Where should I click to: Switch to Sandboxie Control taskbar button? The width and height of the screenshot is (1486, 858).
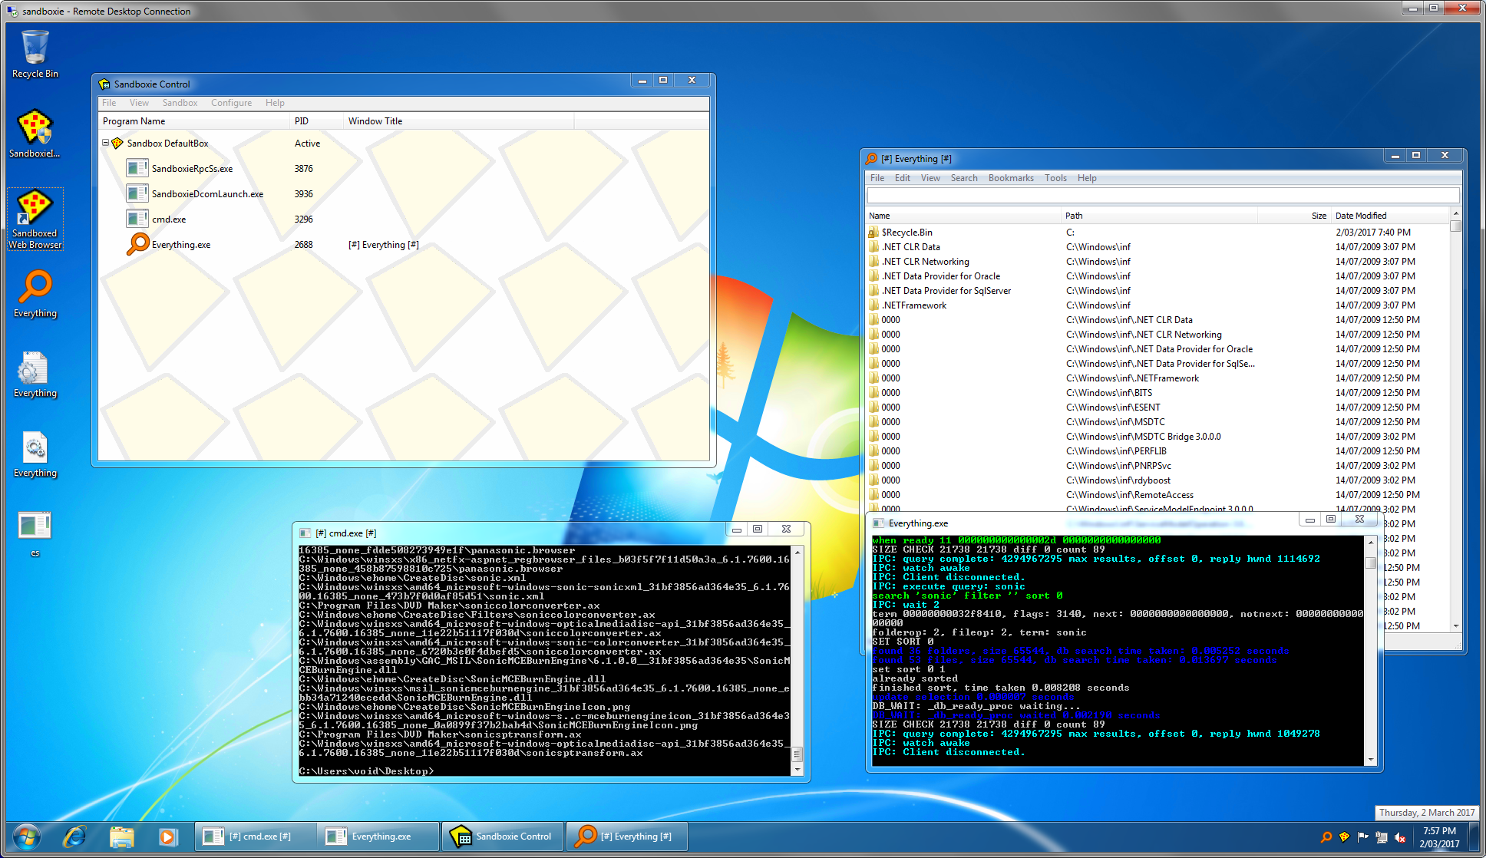point(504,837)
